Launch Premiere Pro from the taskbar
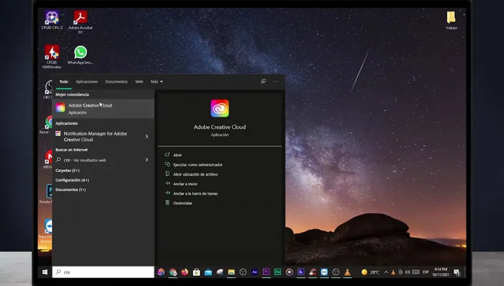The image size is (504, 286). (x=266, y=272)
